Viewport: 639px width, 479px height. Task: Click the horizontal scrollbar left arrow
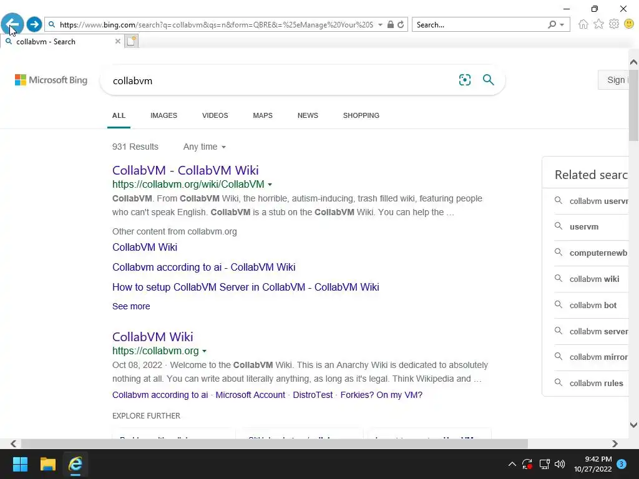pyautogui.click(x=14, y=443)
